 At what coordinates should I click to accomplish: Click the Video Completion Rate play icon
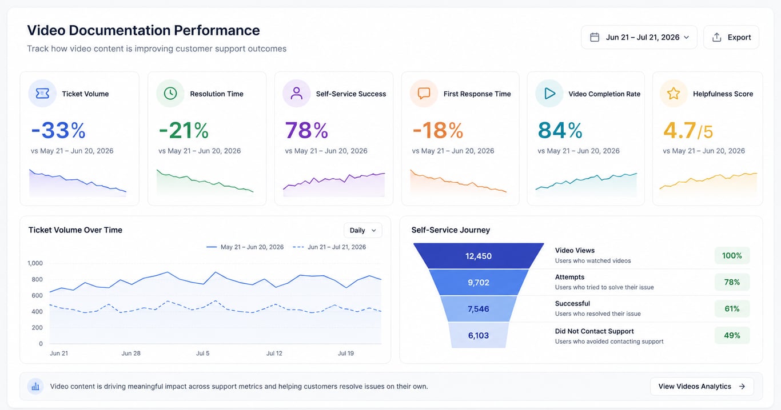pos(549,94)
